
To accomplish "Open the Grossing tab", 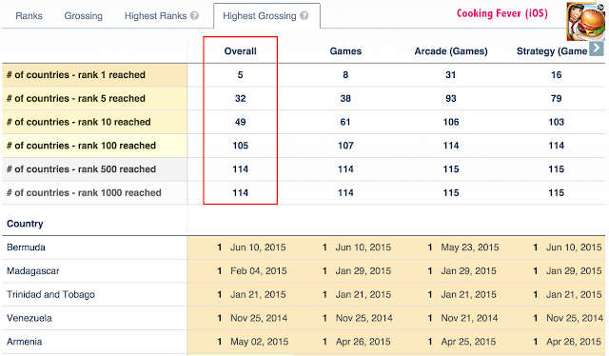I will click(84, 16).
